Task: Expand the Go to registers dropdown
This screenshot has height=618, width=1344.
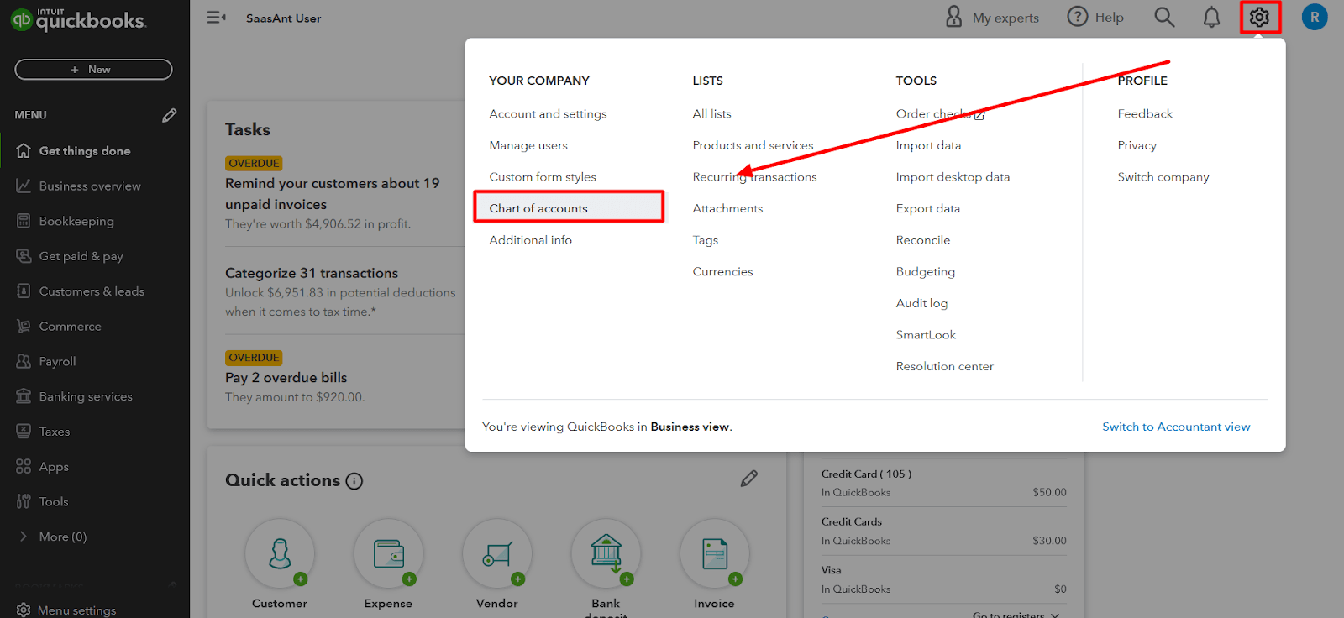Action: [1016, 615]
